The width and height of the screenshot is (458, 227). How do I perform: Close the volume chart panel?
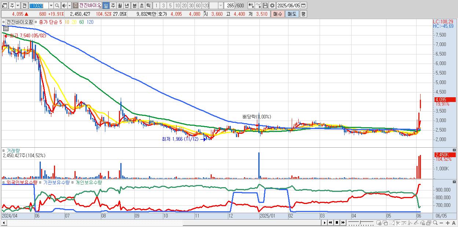(x=455, y=150)
